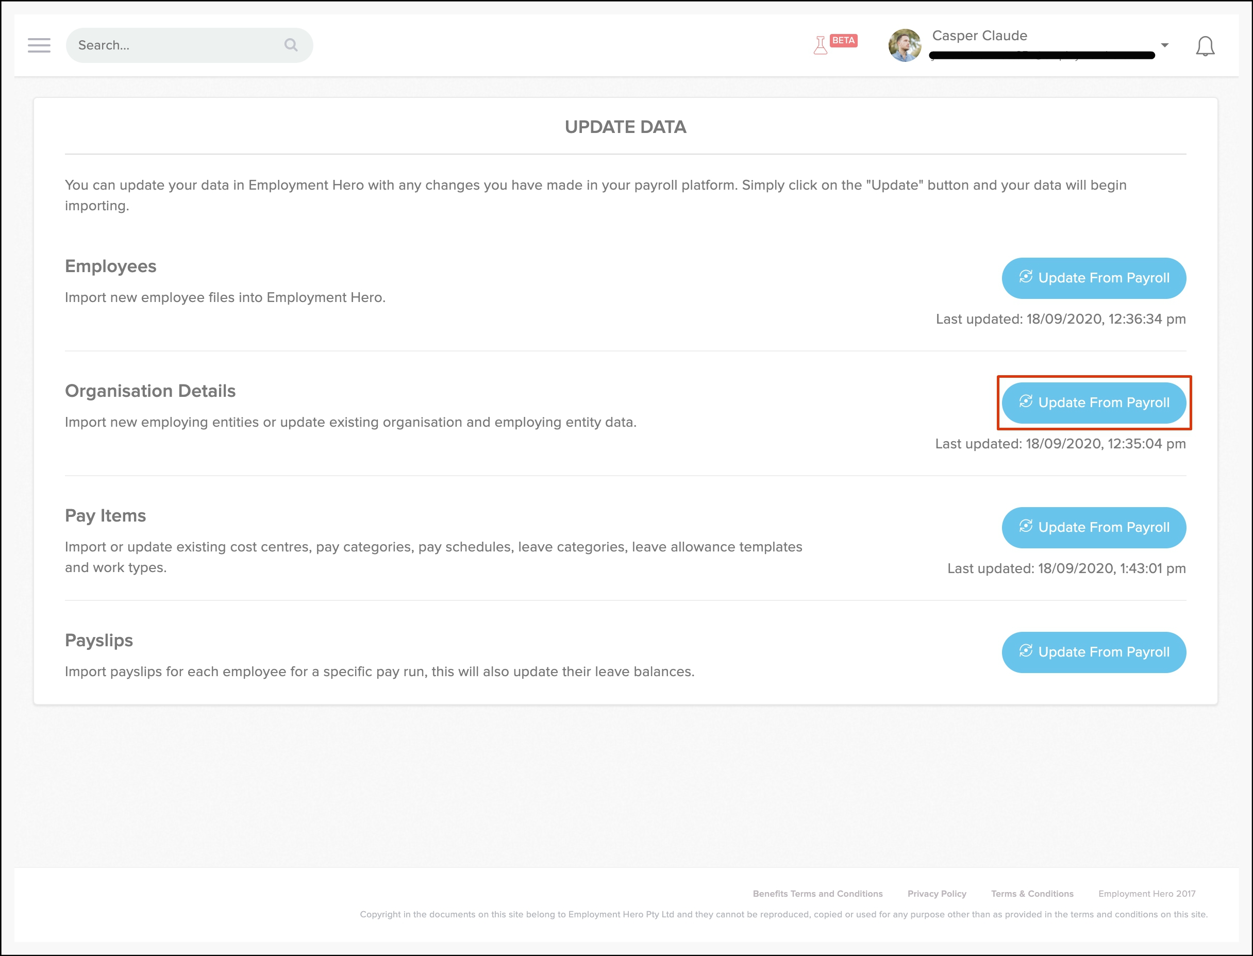Open the notifications bell
The width and height of the screenshot is (1253, 956).
[x=1205, y=46]
